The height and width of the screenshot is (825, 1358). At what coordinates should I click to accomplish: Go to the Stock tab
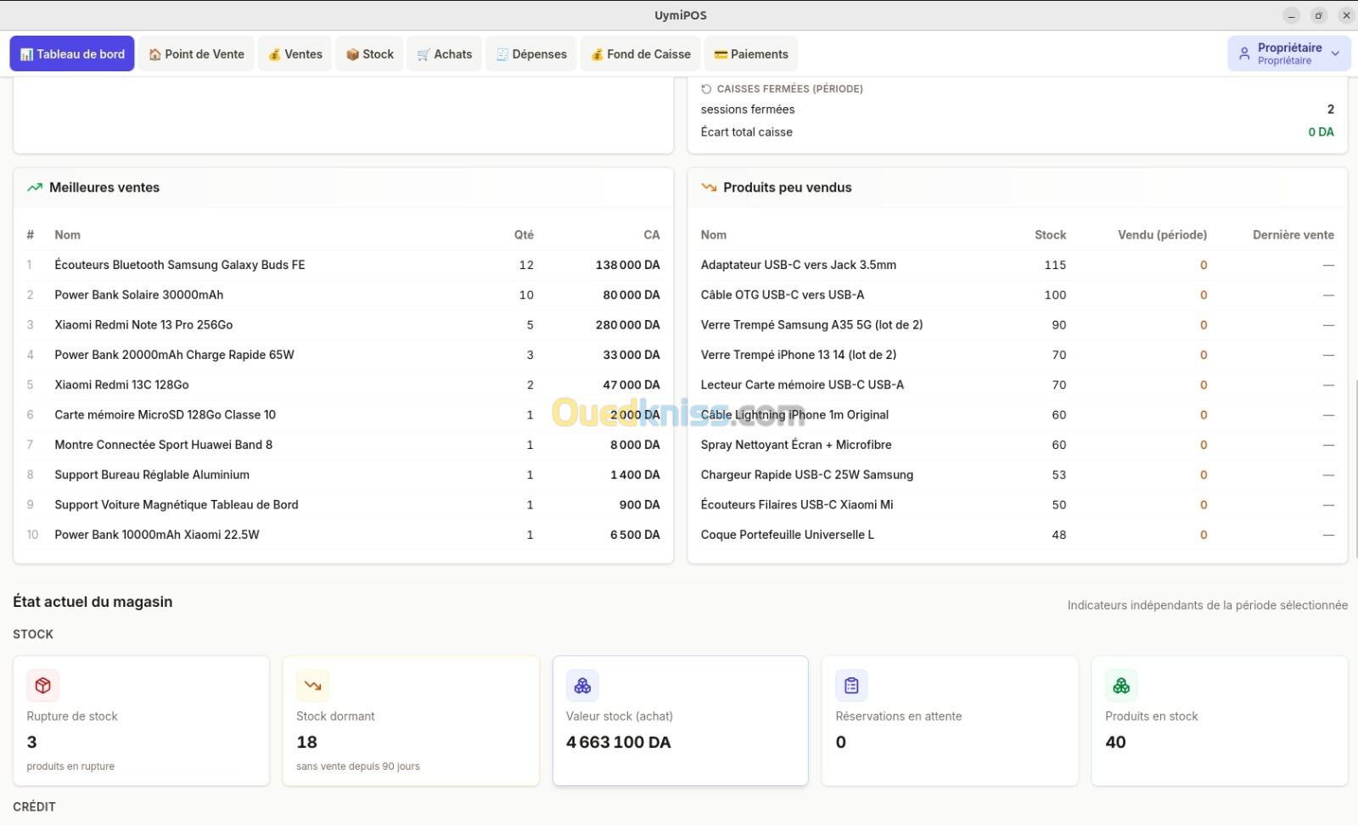tap(369, 53)
